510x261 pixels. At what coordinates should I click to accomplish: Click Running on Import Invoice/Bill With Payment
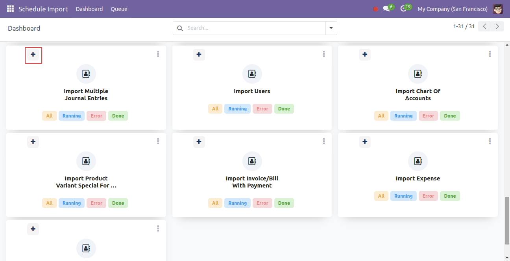tap(238, 203)
